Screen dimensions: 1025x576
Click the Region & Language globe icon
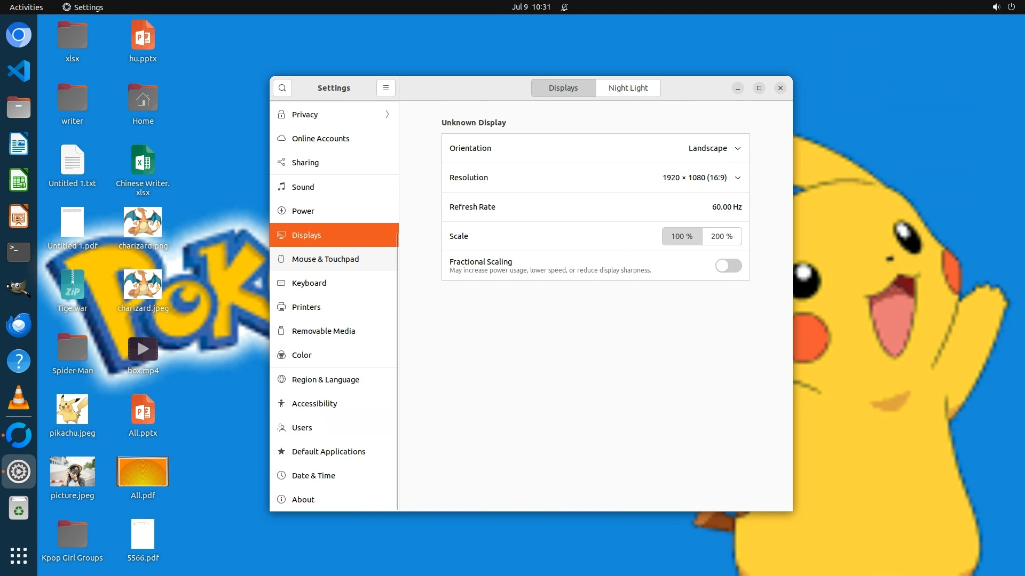pyautogui.click(x=281, y=379)
